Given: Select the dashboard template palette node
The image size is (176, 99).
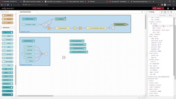Looking at the screenshot, I should [x=8, y=91].
